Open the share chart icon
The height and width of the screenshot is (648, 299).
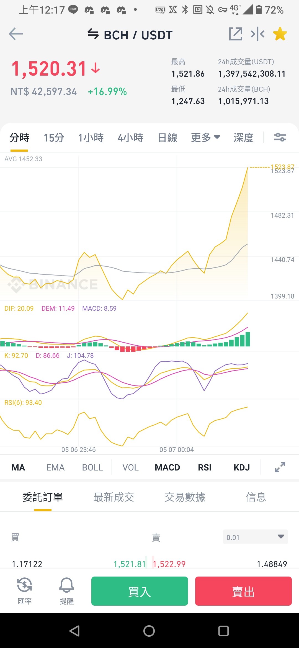pos(236,34)
